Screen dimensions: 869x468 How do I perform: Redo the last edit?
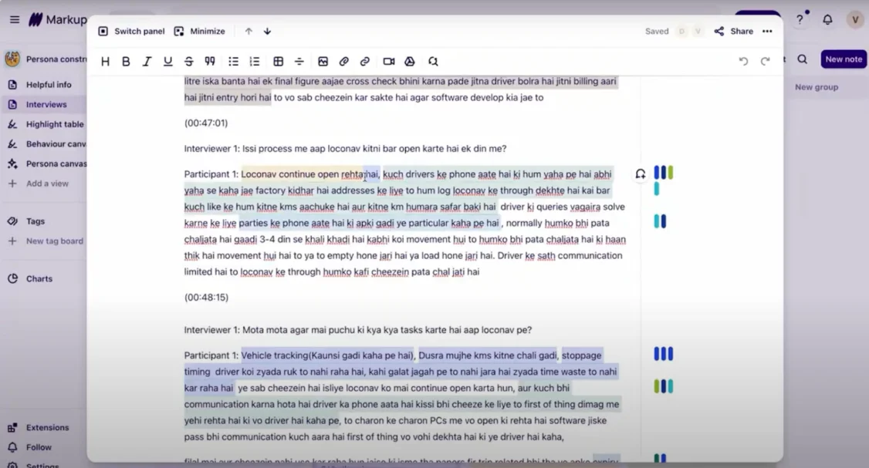pos(766,61)
